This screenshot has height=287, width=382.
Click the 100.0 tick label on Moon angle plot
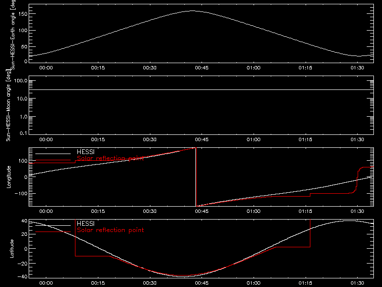pyautogui.click(x=21, y=81)
